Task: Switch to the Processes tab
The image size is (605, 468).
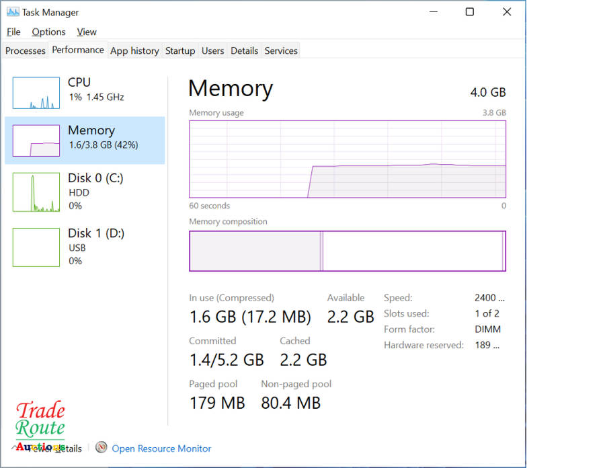Action: coord(26,50)
